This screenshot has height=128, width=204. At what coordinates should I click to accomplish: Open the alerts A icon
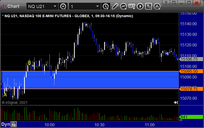pos(157,6)
